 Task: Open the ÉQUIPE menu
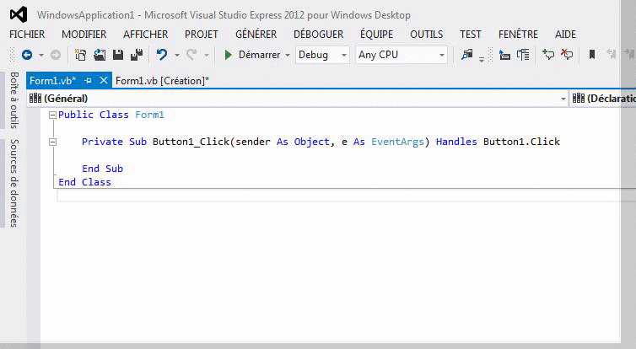pyautogui.click(x=376, y=35)
